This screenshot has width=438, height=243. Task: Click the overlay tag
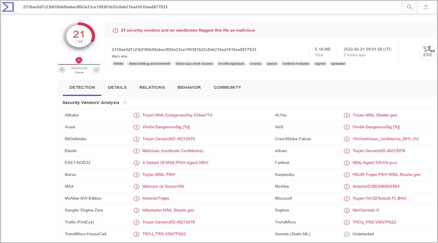[255, 64]
